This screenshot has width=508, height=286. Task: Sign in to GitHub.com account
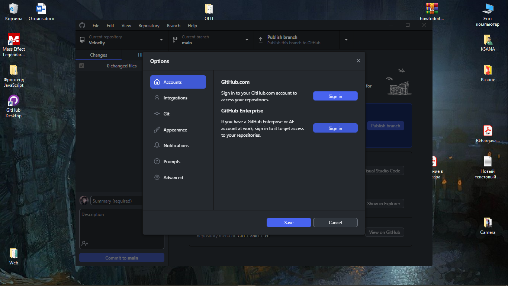point(335,96)
